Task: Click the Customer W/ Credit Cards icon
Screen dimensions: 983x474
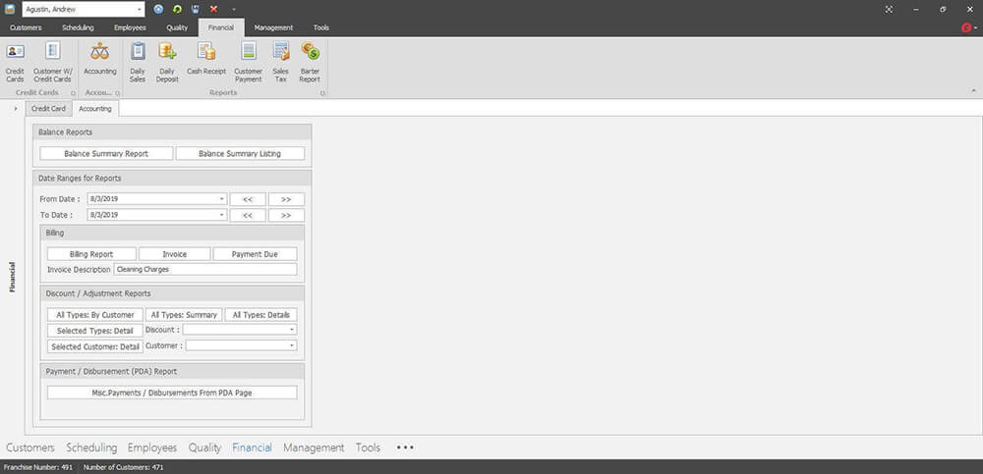Action: point(52,61)
